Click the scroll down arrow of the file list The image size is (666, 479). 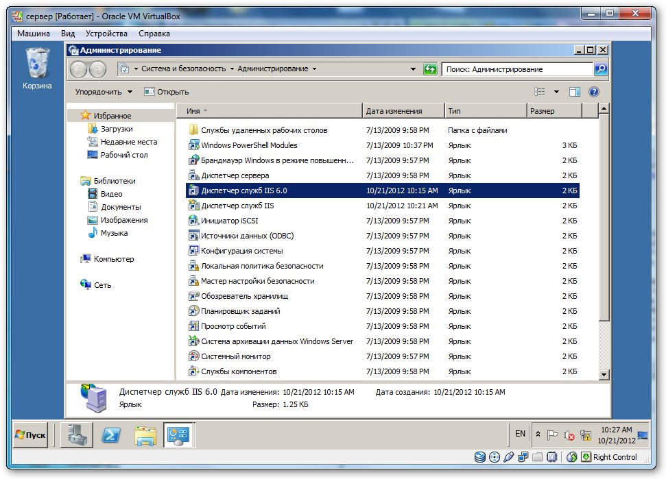[604, 374]
